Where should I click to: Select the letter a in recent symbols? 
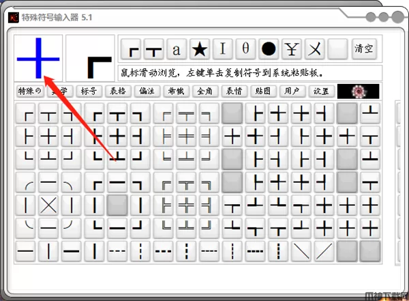point(177,49)
